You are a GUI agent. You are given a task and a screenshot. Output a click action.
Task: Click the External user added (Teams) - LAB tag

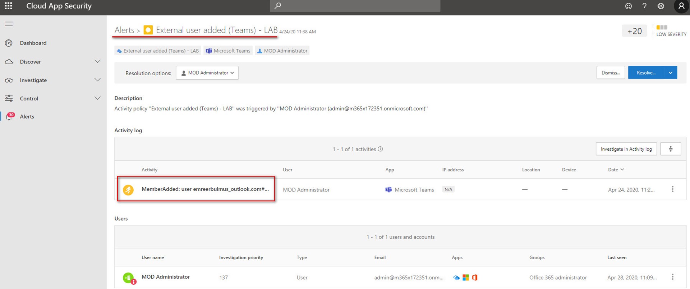[158, 51]
